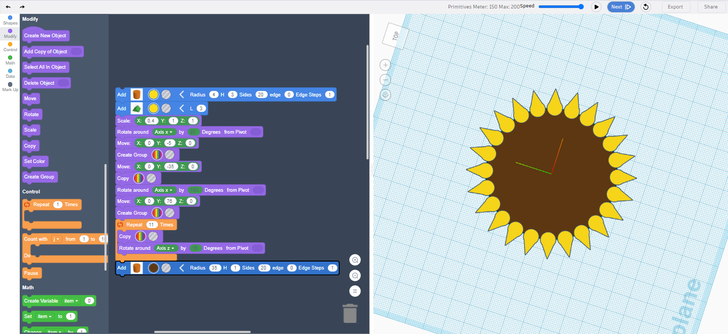Select the Create New Object block
The height and width of the screenshot is (334, 728).
(x=45, y=35)
